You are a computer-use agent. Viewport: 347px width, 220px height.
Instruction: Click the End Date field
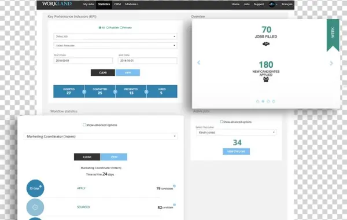pyautogui.click(x=147, y=60)
